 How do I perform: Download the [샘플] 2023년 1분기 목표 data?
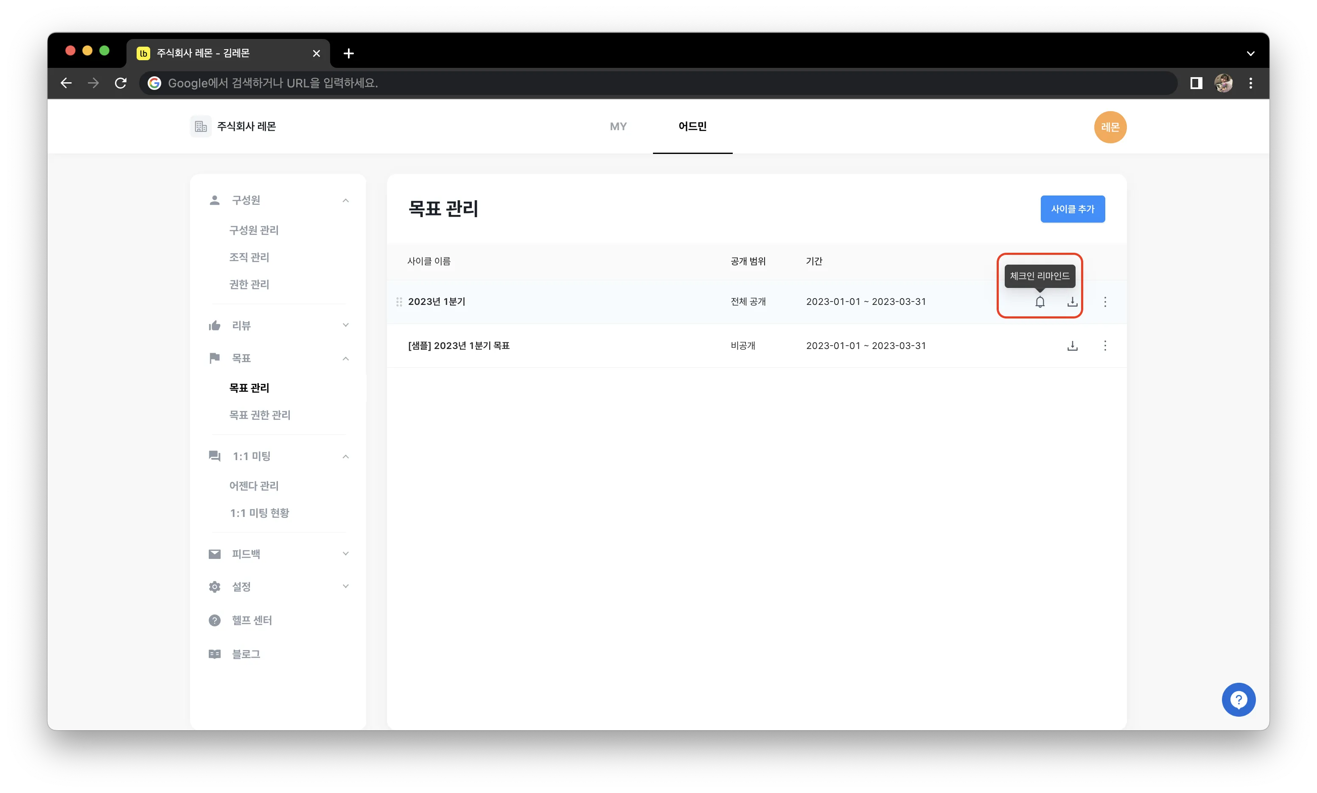[1072, 346]
